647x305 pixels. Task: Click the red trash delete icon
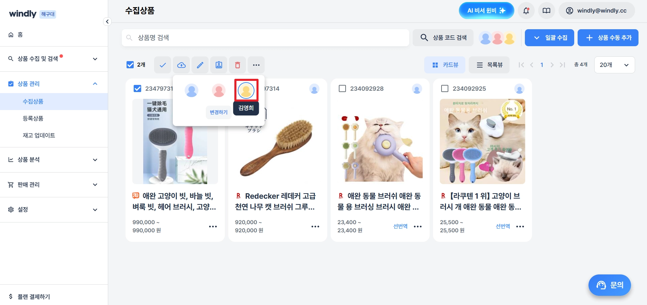[x=237, y=65]
